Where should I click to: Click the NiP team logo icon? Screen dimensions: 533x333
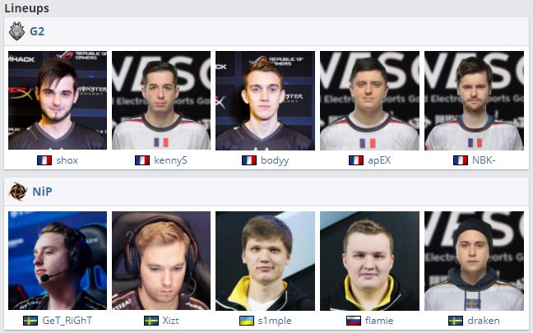pyautogui.click(x=17, y=192)
